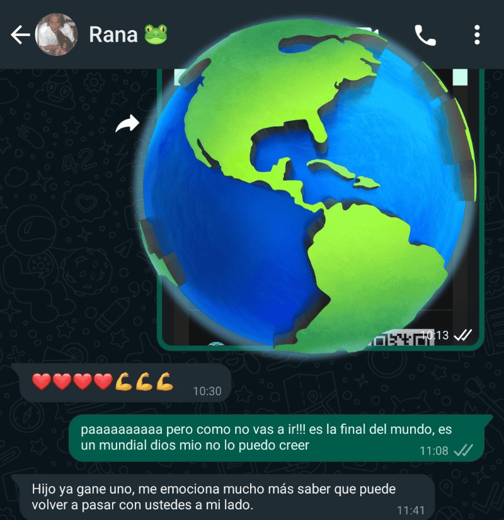Forward the image using the curved arrow

tap(127, 123)
